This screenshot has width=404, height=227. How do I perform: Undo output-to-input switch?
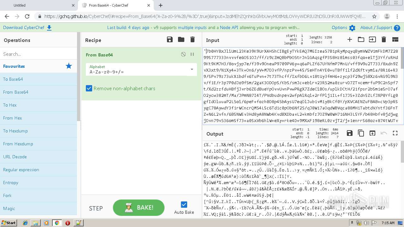click(384, 133)
